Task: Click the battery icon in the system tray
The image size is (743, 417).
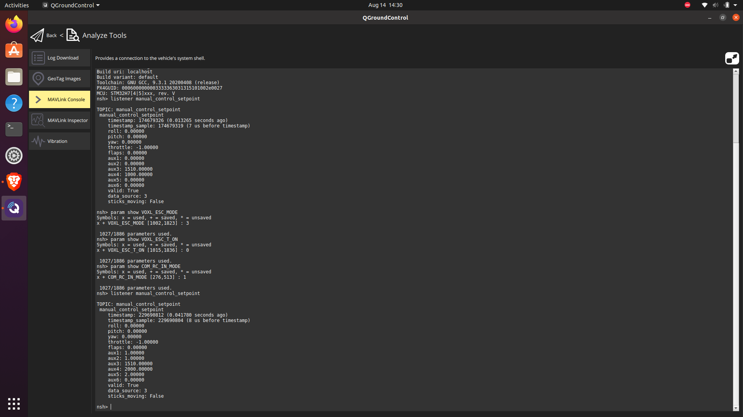Action: (727, 5)
